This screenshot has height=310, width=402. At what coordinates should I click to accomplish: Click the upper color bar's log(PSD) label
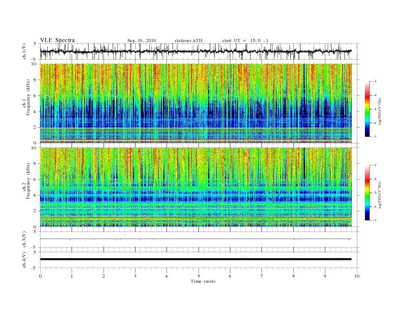click(x=380, y=111)
